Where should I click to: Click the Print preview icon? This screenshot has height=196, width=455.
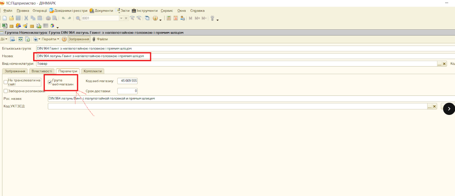[x=55, y=18]
